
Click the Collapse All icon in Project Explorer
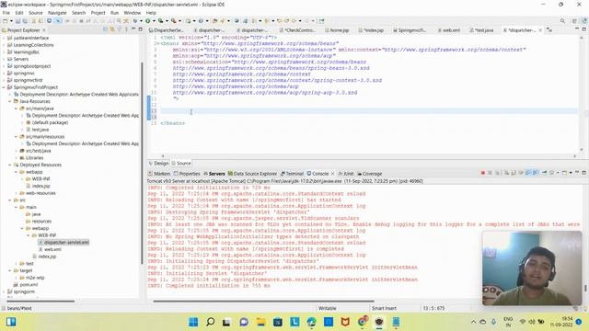click(x=105, y=29)
